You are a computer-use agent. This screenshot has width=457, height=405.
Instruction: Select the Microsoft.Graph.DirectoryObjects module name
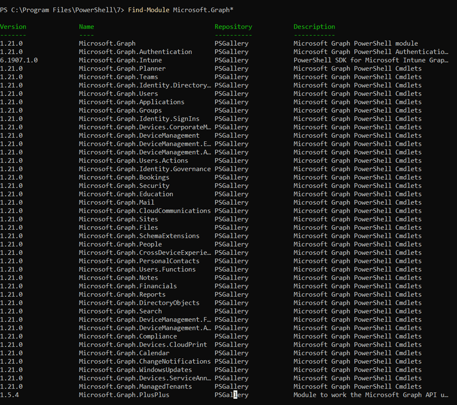[x=139, y=303]
